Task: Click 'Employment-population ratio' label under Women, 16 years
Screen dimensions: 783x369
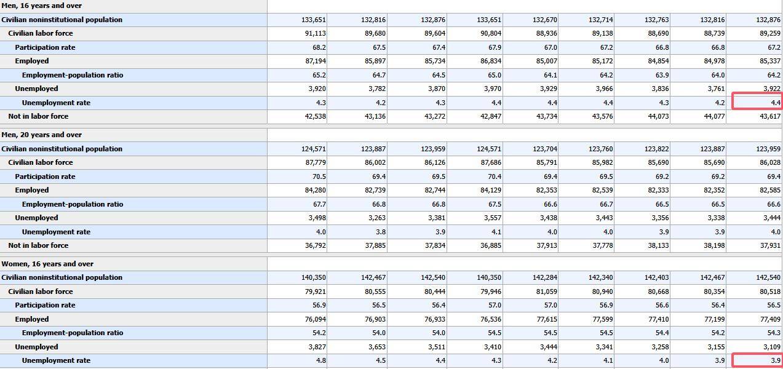Action: (x=73, y=333)
